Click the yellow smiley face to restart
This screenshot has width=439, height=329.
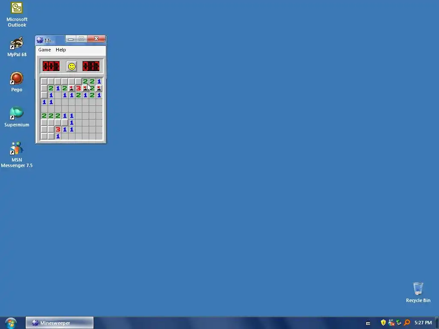coord(72,66)
